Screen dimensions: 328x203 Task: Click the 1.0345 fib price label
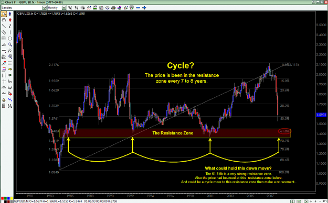click(x=54, y=172)
